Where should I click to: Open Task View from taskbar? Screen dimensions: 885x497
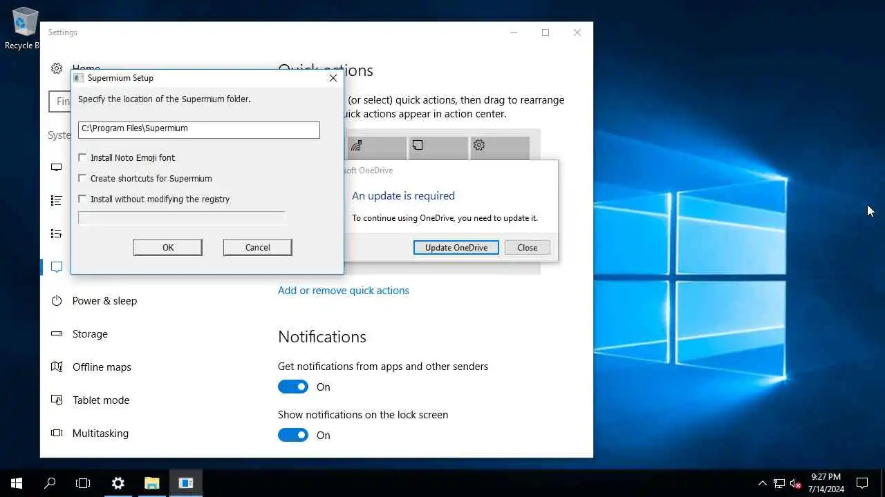[83, 483]
